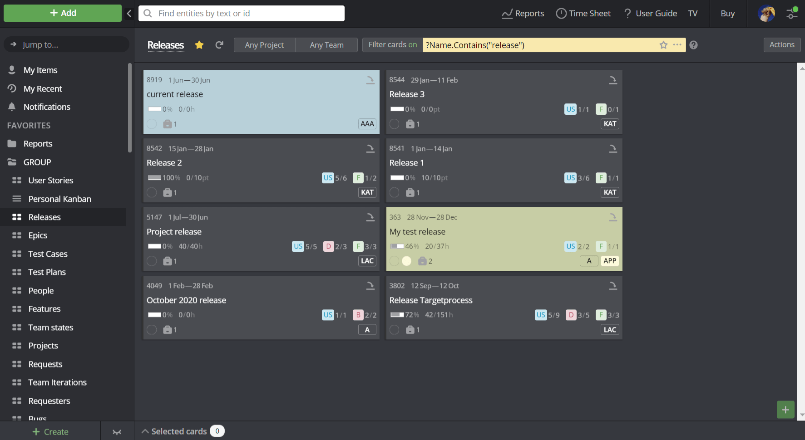Unfavorite the Releases view via the star
Image resolution: width=805 pixels, height=440 pixels.
pyautogui.click(x=199, y=45)
